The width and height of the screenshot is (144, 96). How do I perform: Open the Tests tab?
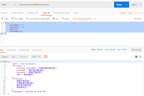click(76, 13)
